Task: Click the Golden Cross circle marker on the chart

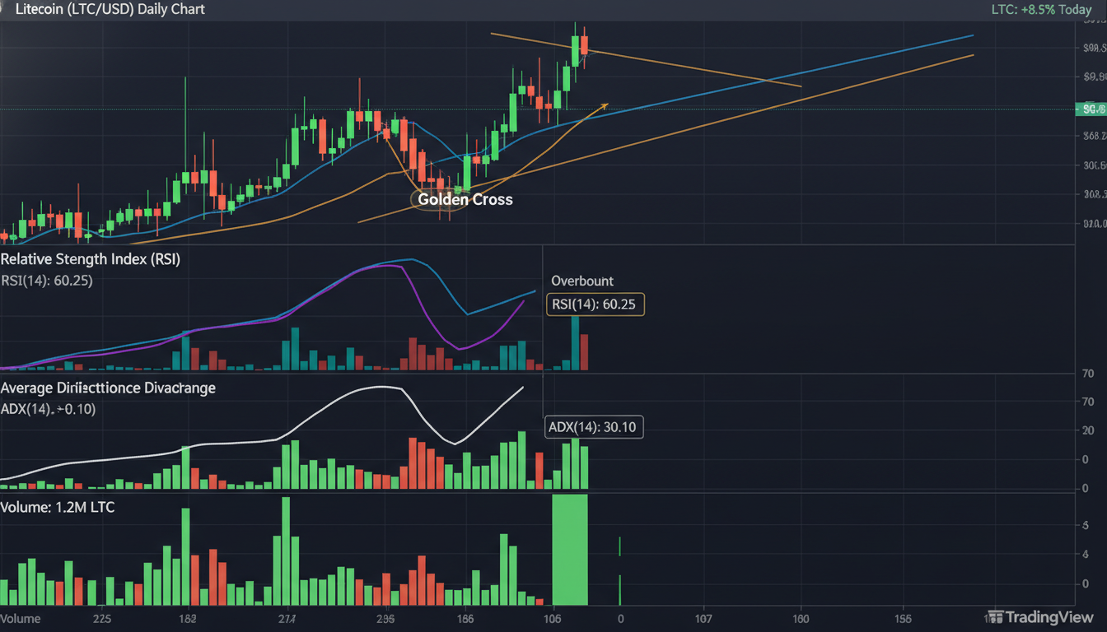Action: click(437, 199)
